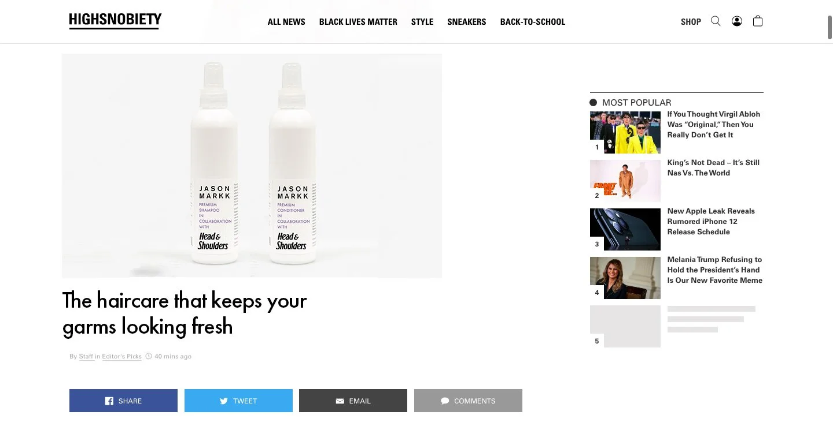833x426 pixels.
Task: Open Editor's Picks category link
Action: [121, 357]
